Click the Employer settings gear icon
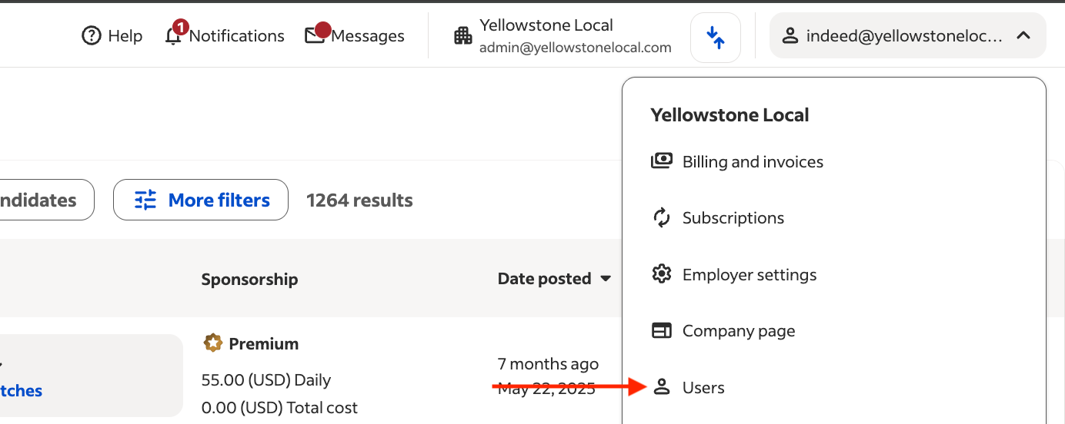Image resolution: width=1065 pixels, height=424 pixels. tap(662, 274)
